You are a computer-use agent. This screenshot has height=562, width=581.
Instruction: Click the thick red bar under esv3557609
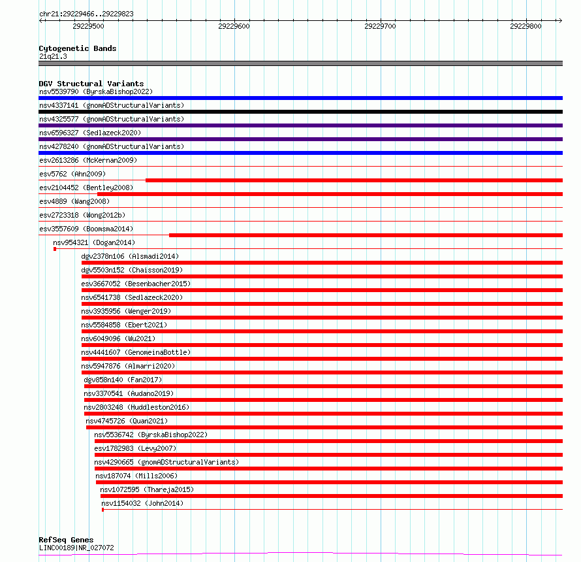click(x=366, y=235)
